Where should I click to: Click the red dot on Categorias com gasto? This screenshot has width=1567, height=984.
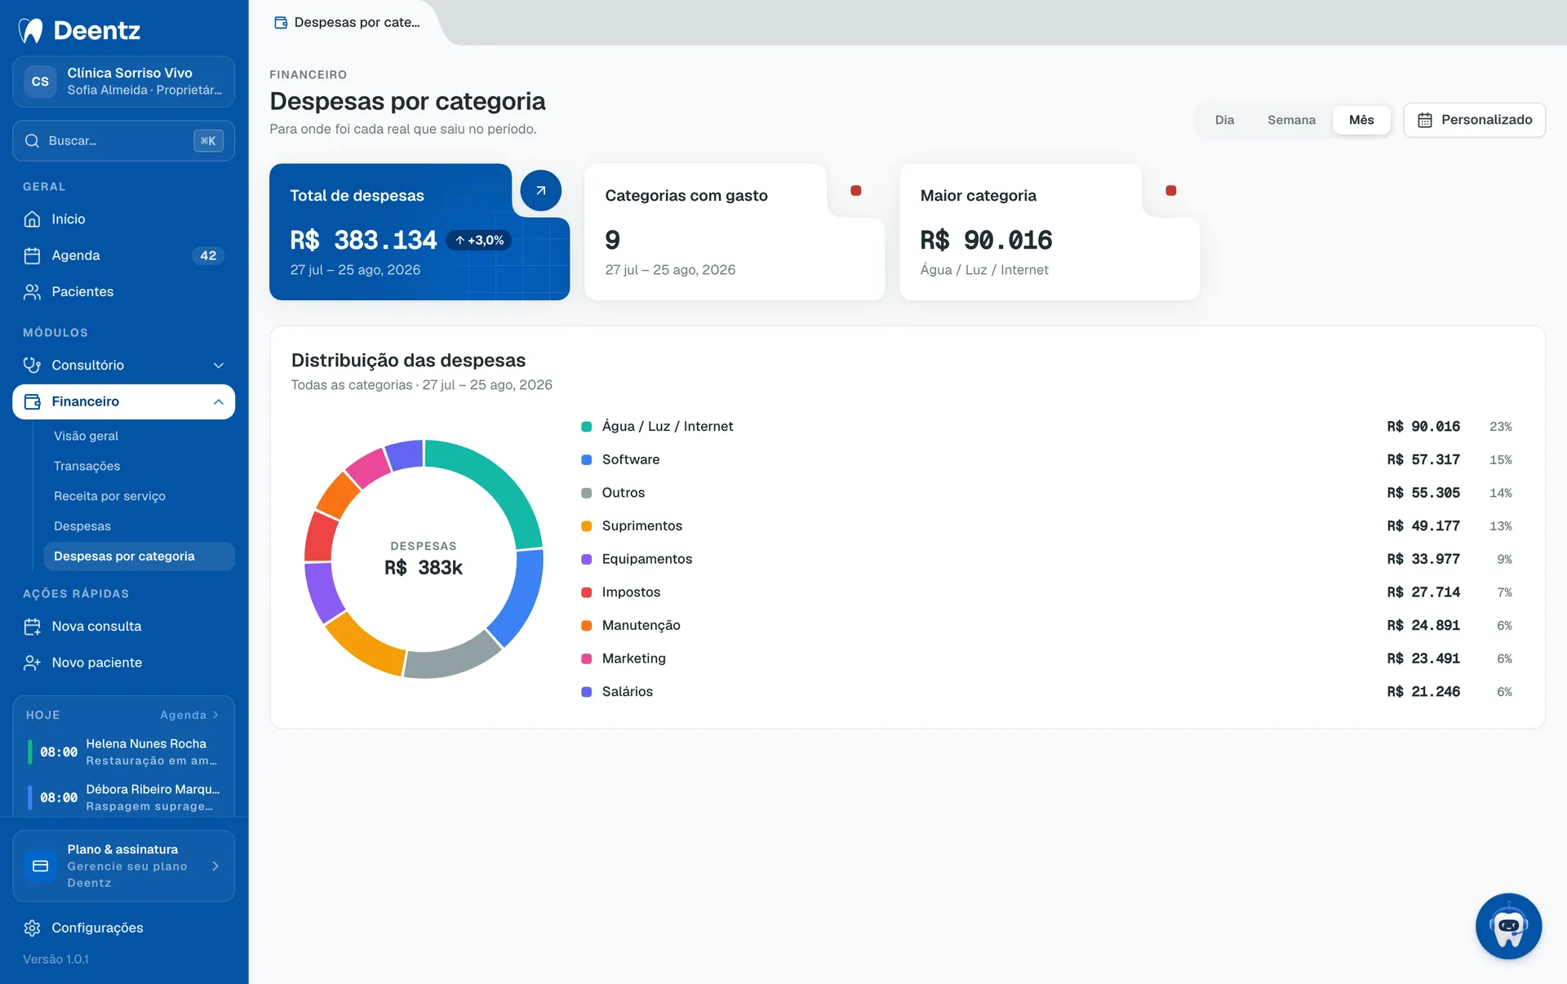coord(855,190)
